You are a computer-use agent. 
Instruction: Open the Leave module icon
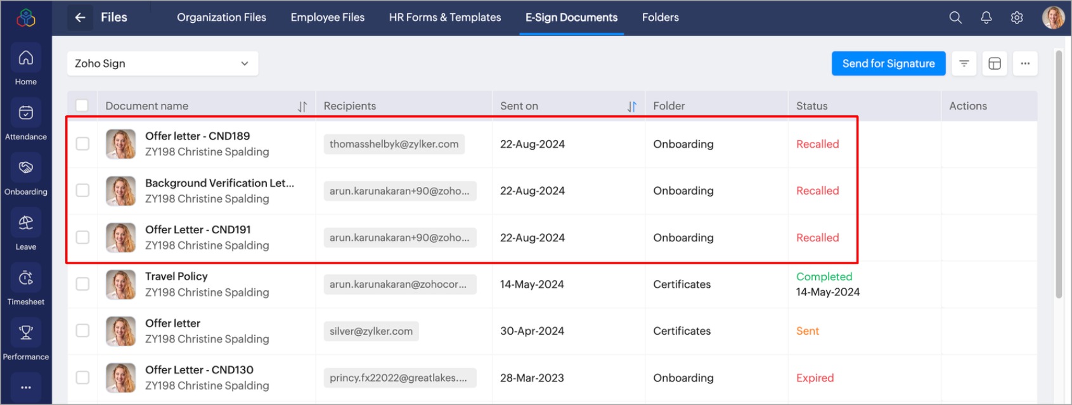click(x=25, y=223)
